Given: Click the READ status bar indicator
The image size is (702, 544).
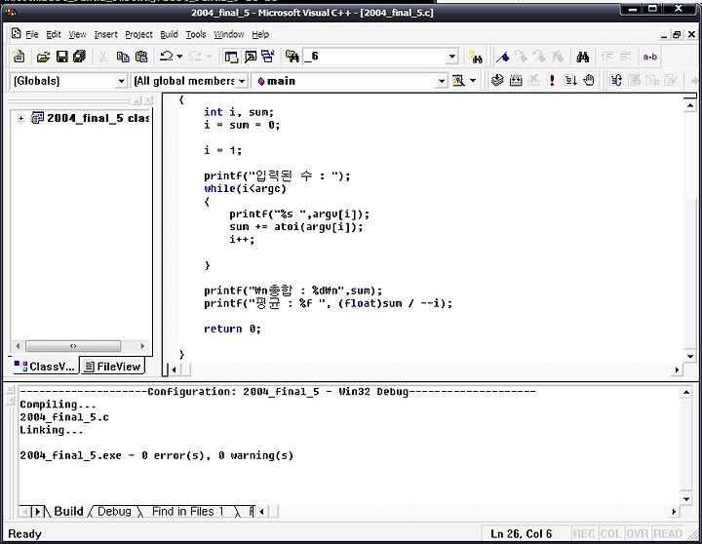Looking at the screenshot, I should coord(668,533).
